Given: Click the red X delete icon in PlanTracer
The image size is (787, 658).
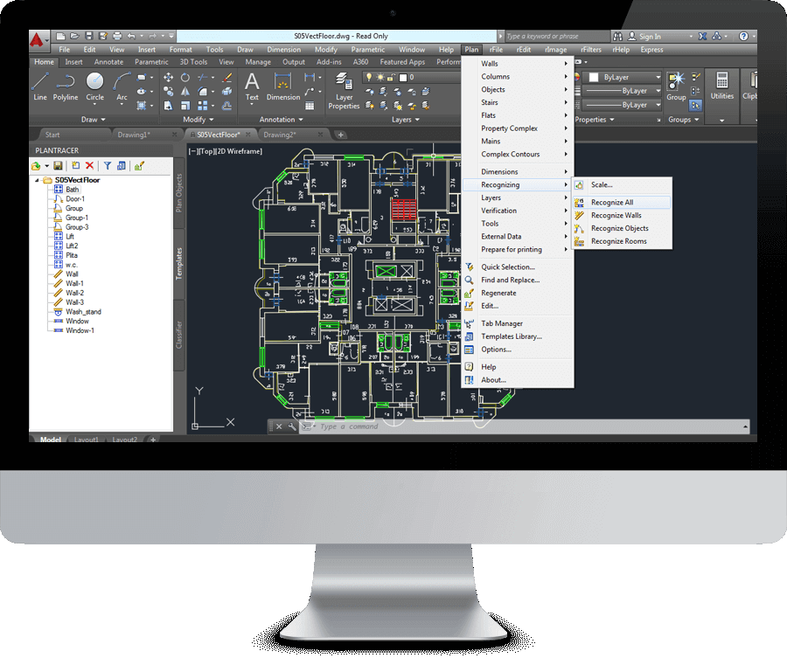Looking at the screenshot, I should (x=89, y=165).
